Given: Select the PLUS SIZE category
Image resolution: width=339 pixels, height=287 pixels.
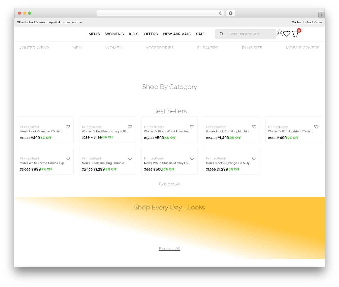Looking at the screenshot, I should point(252,48).
